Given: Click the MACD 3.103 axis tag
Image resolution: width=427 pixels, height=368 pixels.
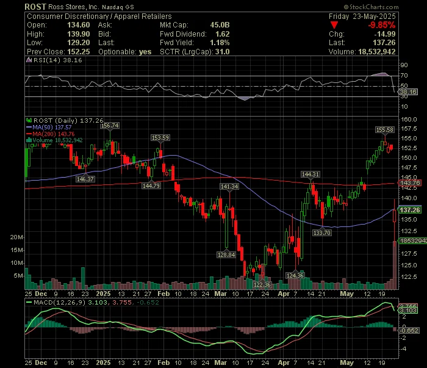Looking at the screenshot, I should pyautogui.click(x=408, y=311).
